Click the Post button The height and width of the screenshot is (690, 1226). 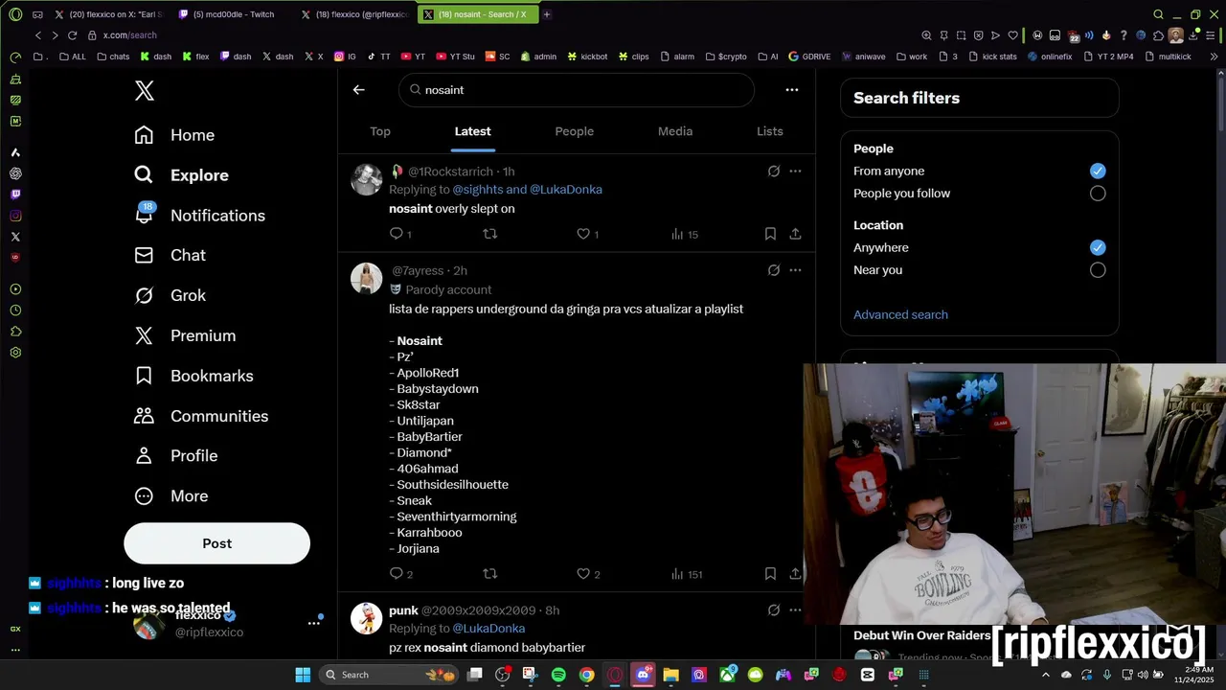coord(216,543)
